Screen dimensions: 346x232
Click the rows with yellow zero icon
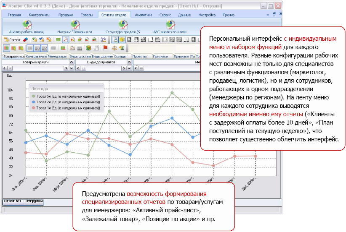(21, 48)
